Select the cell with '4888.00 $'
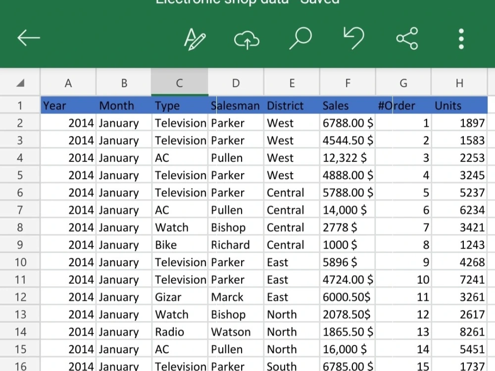This screenshot has width=495, height=371. [x=347, y=175]
